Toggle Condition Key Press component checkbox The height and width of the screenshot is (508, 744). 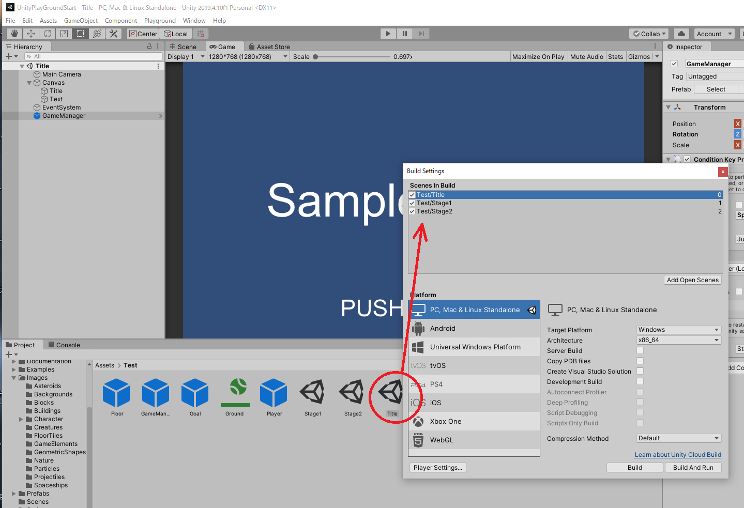[687, 159]
